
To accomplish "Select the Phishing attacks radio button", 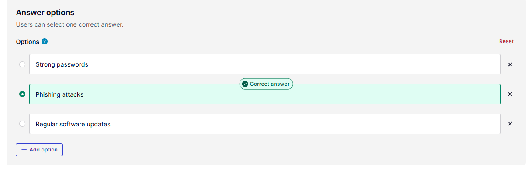I will (22, 94).
